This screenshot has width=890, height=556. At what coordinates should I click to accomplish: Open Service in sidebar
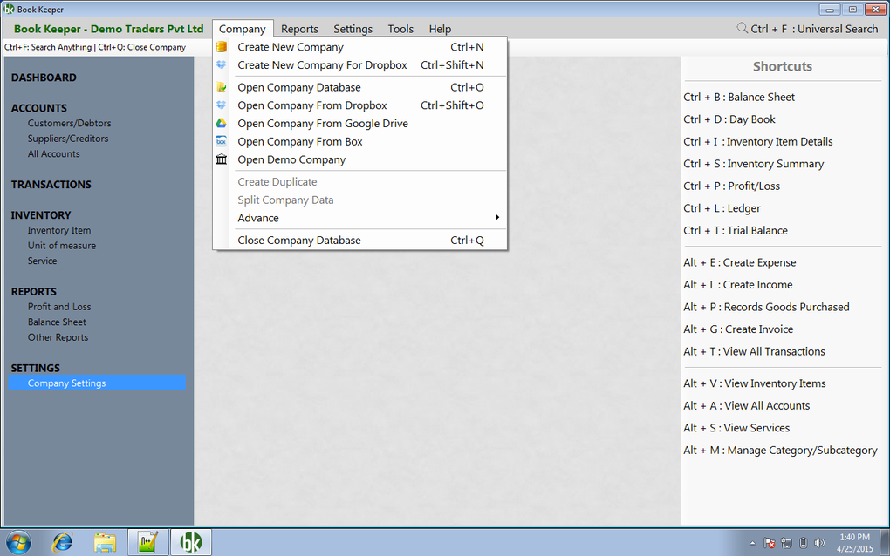coord(43,261)
